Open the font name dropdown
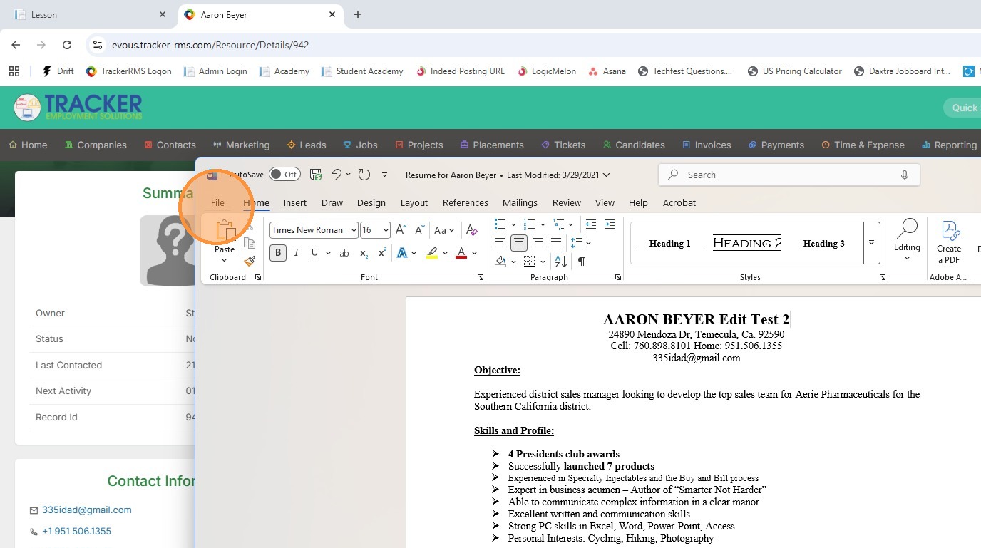This screenshot has width=981, height=548. (x=354, y=230)
